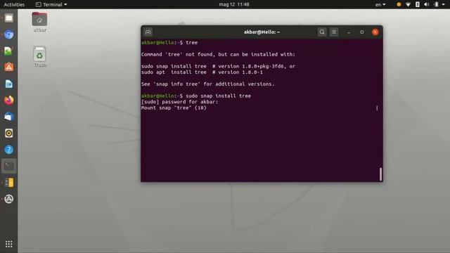Image resolution: width=450 pixels, height=253 pixels.
Task: Click the 'sudo snap install tree # version' suggestion
Action: (218, 66)
